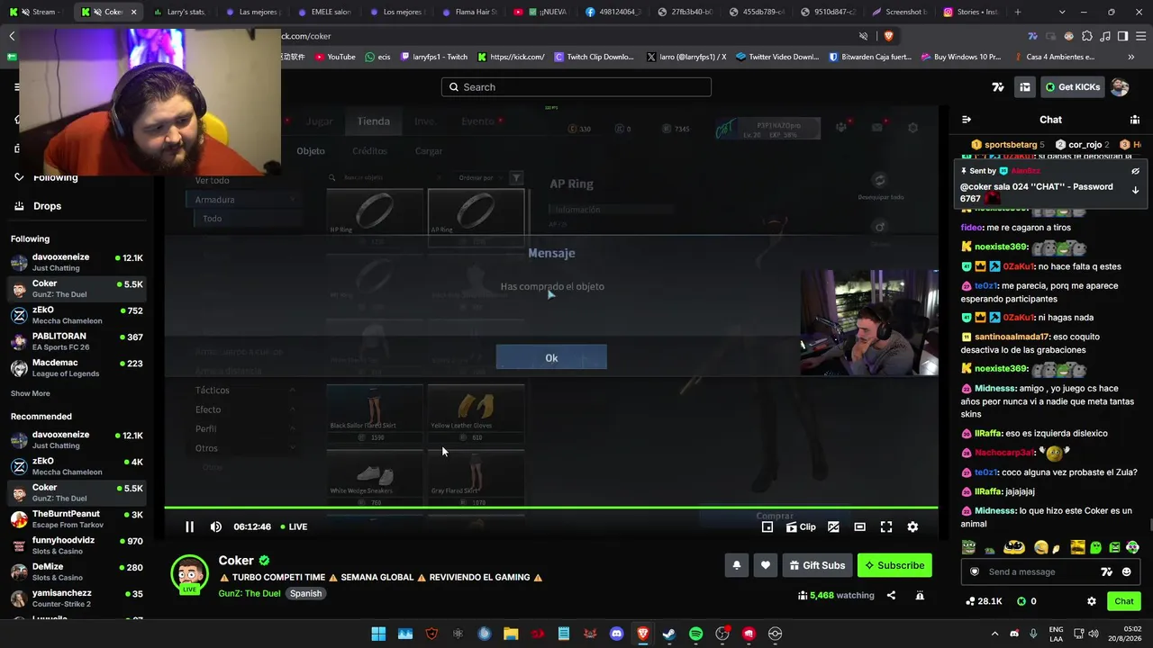
Task: Show more bookmarks with chevron
Action: click(1131, 57)
